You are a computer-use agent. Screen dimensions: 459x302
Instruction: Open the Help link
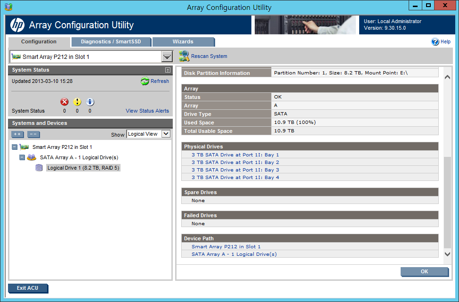coord(445,41)
